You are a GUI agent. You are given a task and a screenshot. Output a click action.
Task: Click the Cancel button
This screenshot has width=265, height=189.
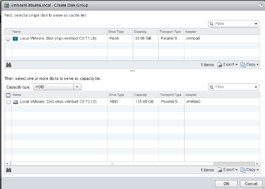[x=251, y=184]
